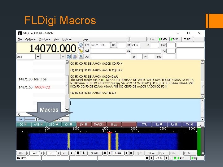Click the frequency list scroll up arrow
The image size is (223, 167).
click(67, 62)
